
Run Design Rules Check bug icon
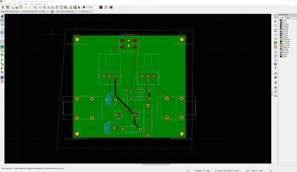[x=79, y=7]
